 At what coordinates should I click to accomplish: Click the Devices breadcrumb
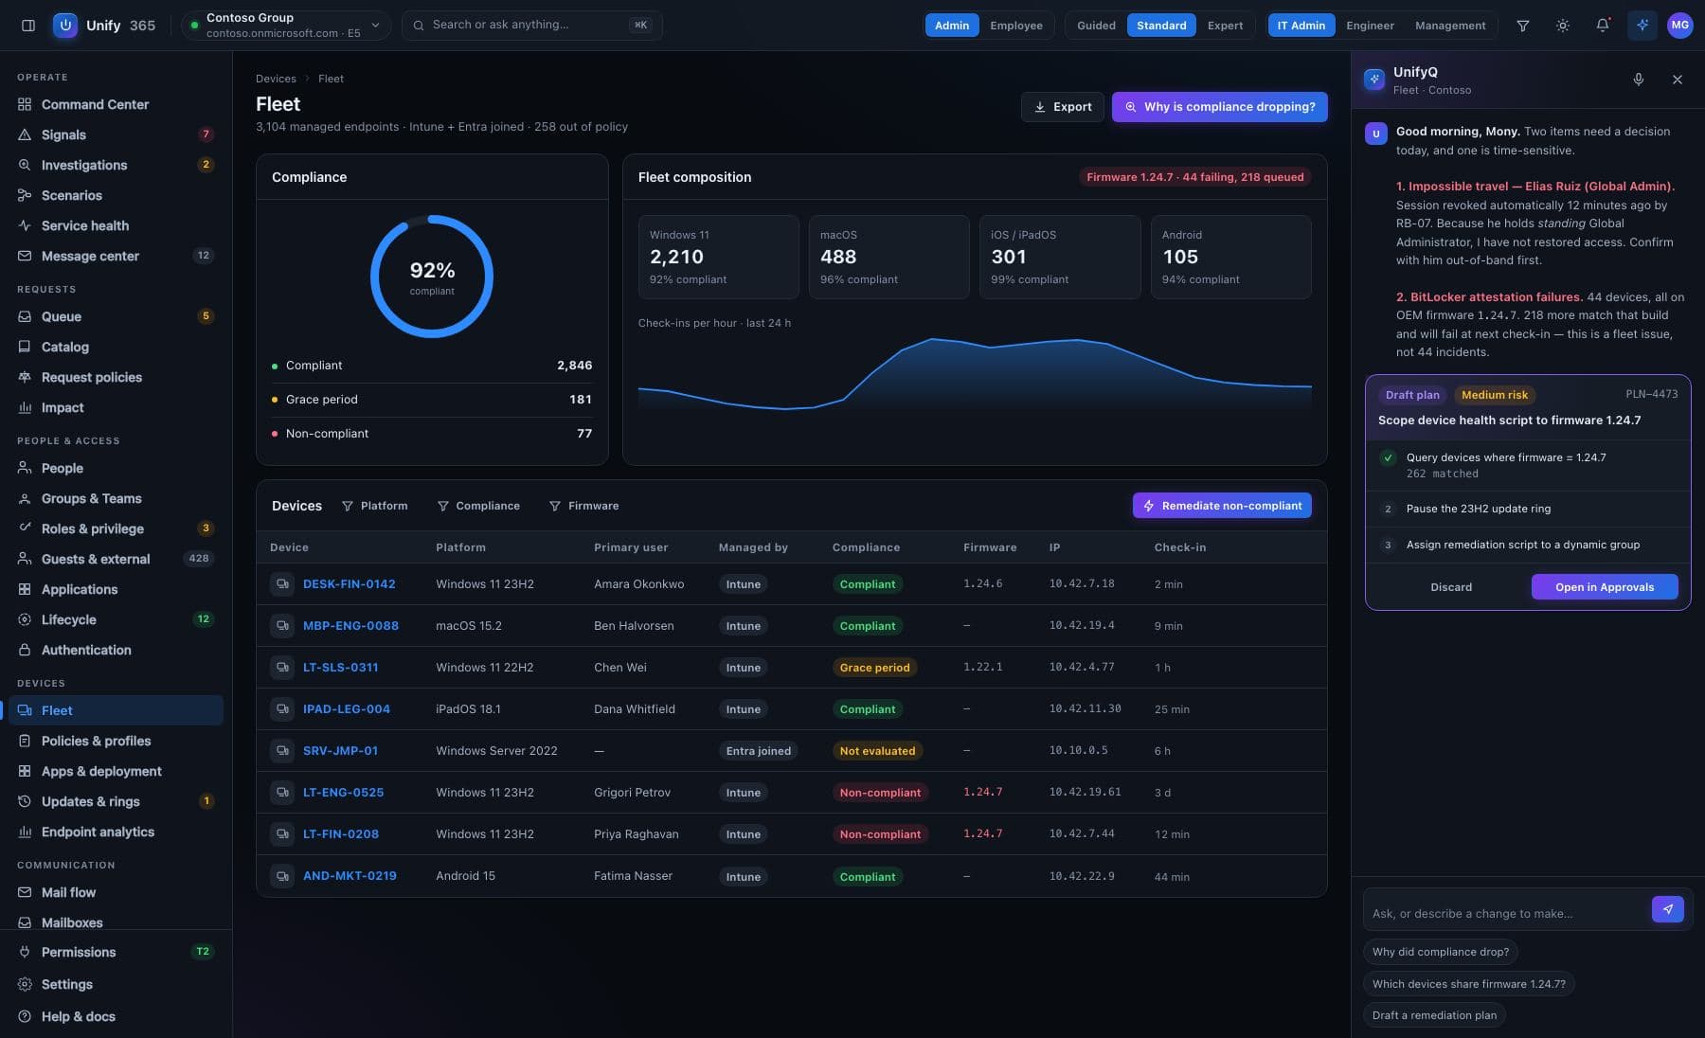click(x=276, y=79)
